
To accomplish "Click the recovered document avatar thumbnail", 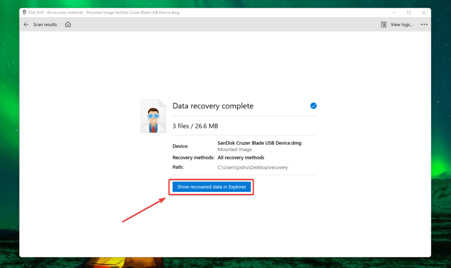I will (x=153, y=116).
